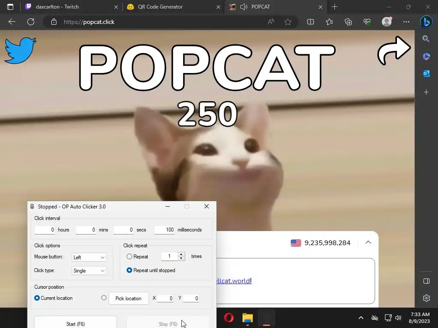Add a sidebar app with plus icon

point(426,92)
